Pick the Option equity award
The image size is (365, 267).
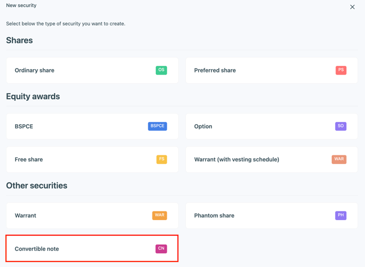pyautogui.click(x=203, y=126)
